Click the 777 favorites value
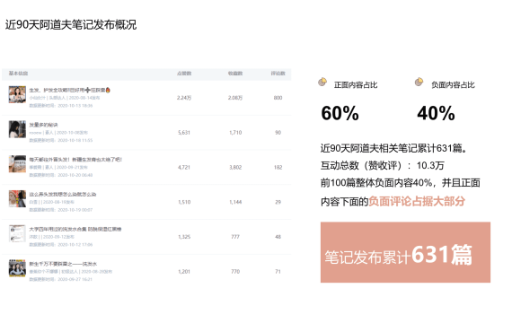This screenshot has width=512, height=323. coord(235,237)
